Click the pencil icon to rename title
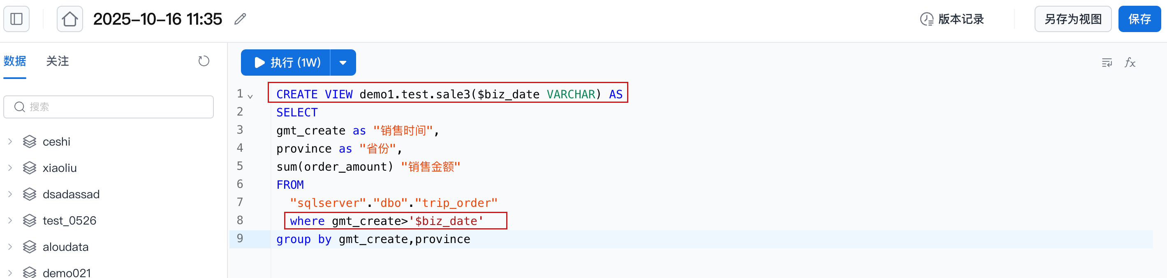1167x278 pixels. [240, 19]
